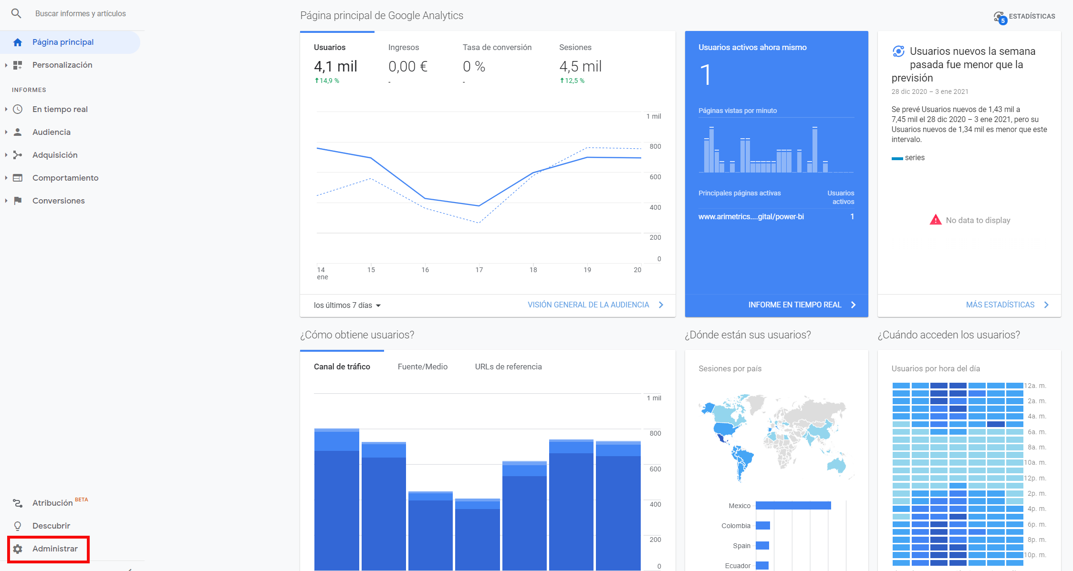1073x571 pixels.
Task: Click the world map Sesiones por país
Action: click(x=776, y=438)
